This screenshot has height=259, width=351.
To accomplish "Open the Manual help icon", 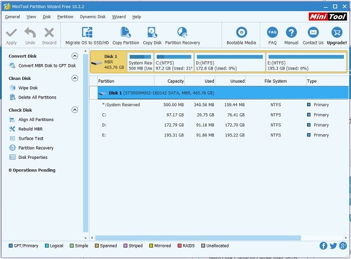I will pyautogui.click(x=291, y=33).
